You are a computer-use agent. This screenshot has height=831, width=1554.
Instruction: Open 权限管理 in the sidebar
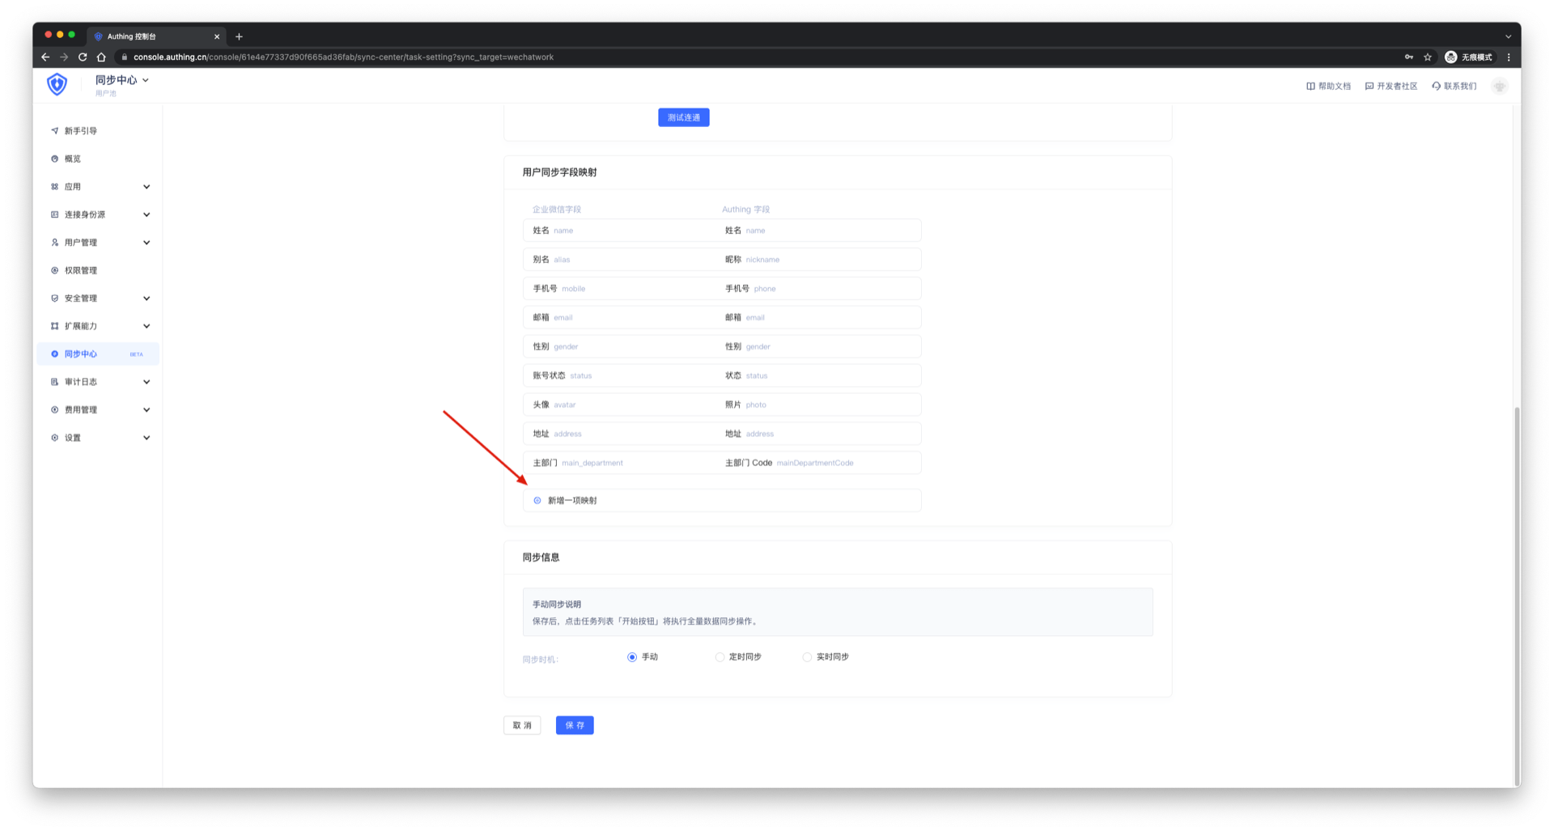(81, 270)
